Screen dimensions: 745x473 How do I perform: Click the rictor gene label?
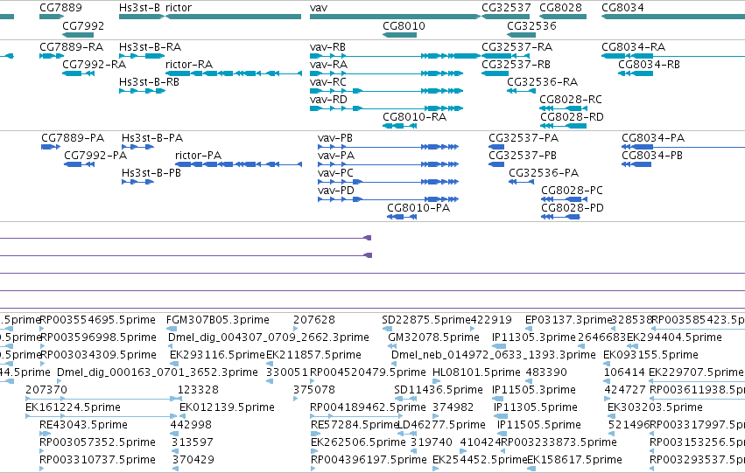click(x=179, y=8)
